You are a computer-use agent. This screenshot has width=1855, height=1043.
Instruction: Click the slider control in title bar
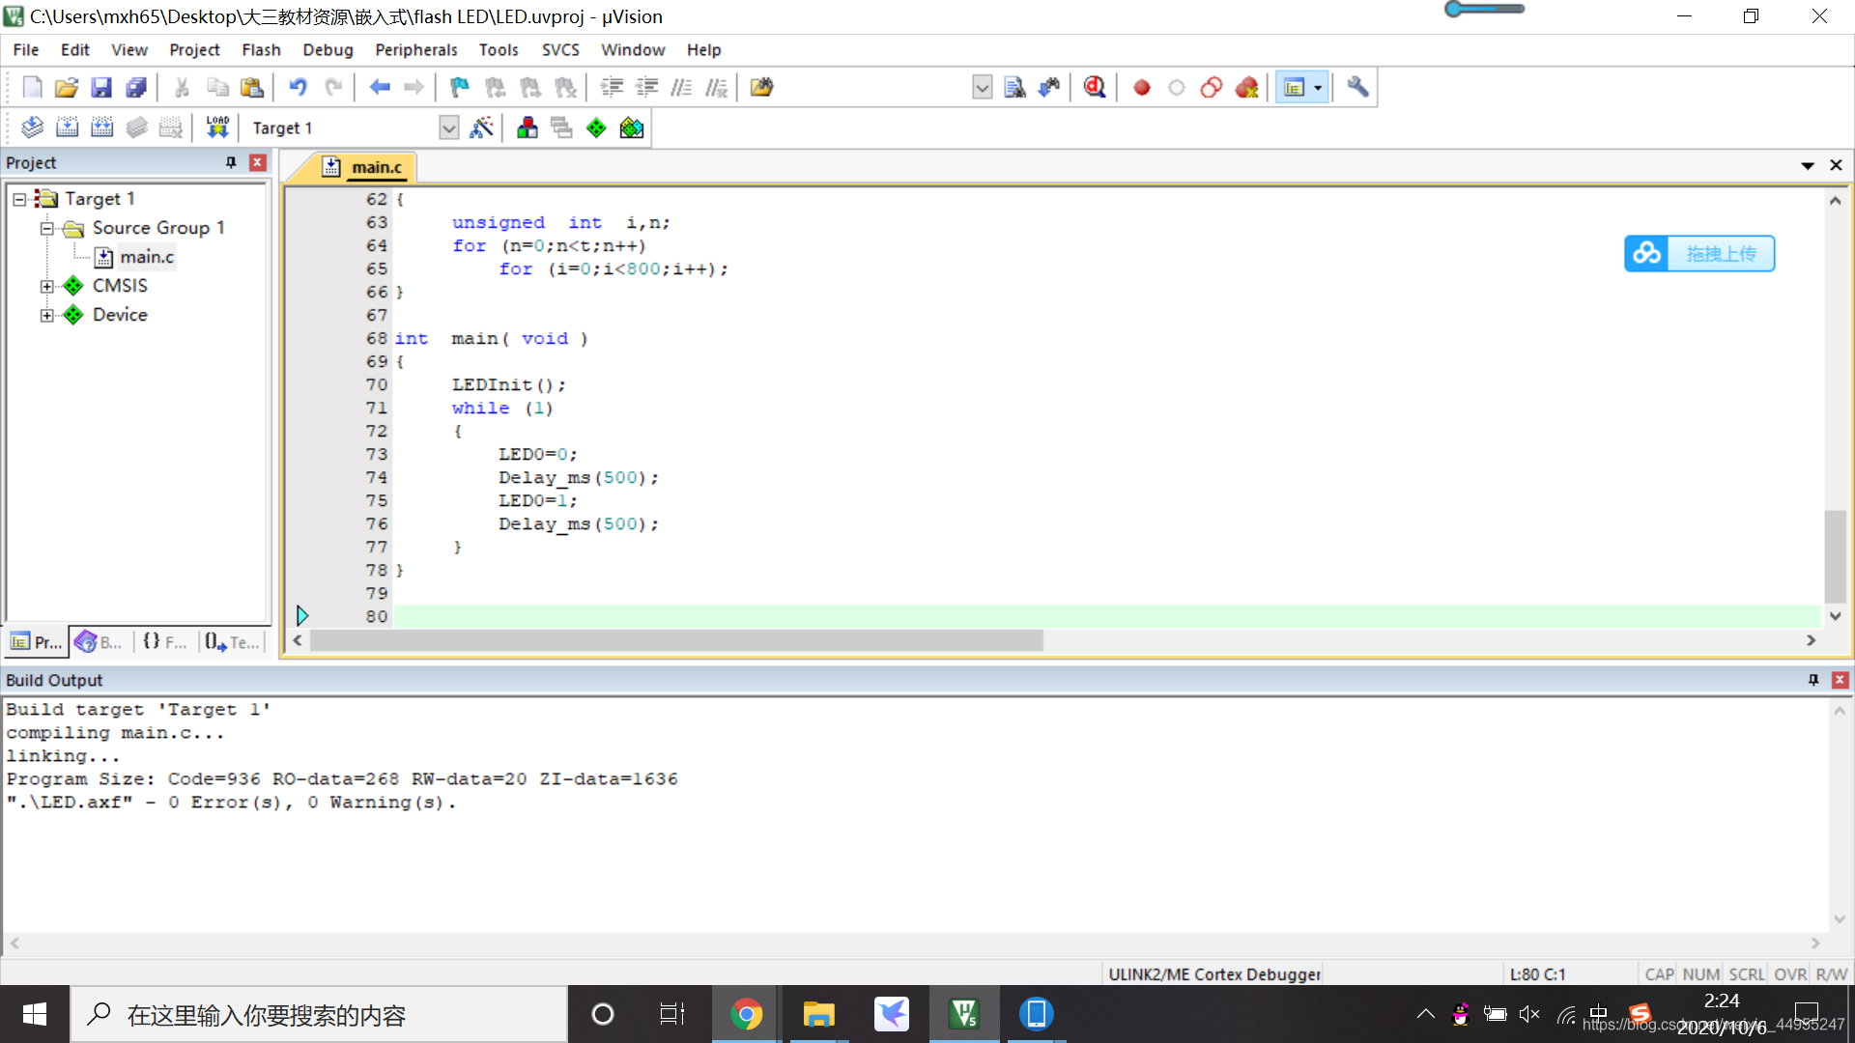coord(1485,9)
